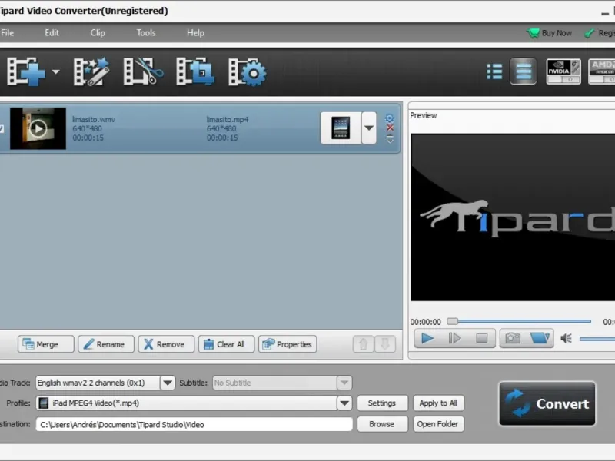Open the video Effect wand tool
615x461 pixels.
91,71
